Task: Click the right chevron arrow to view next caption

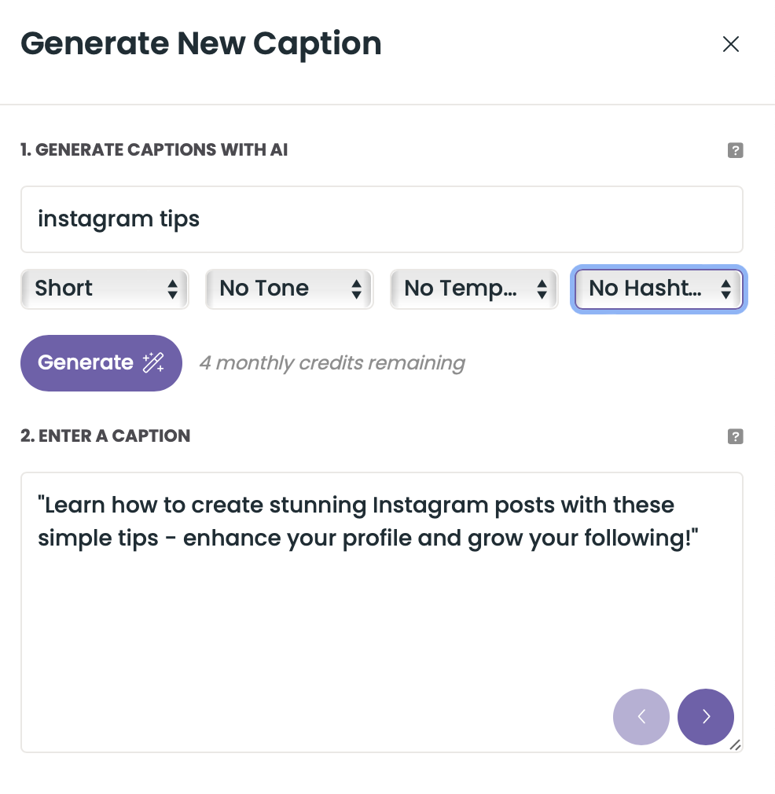Action: coord(705,717)
